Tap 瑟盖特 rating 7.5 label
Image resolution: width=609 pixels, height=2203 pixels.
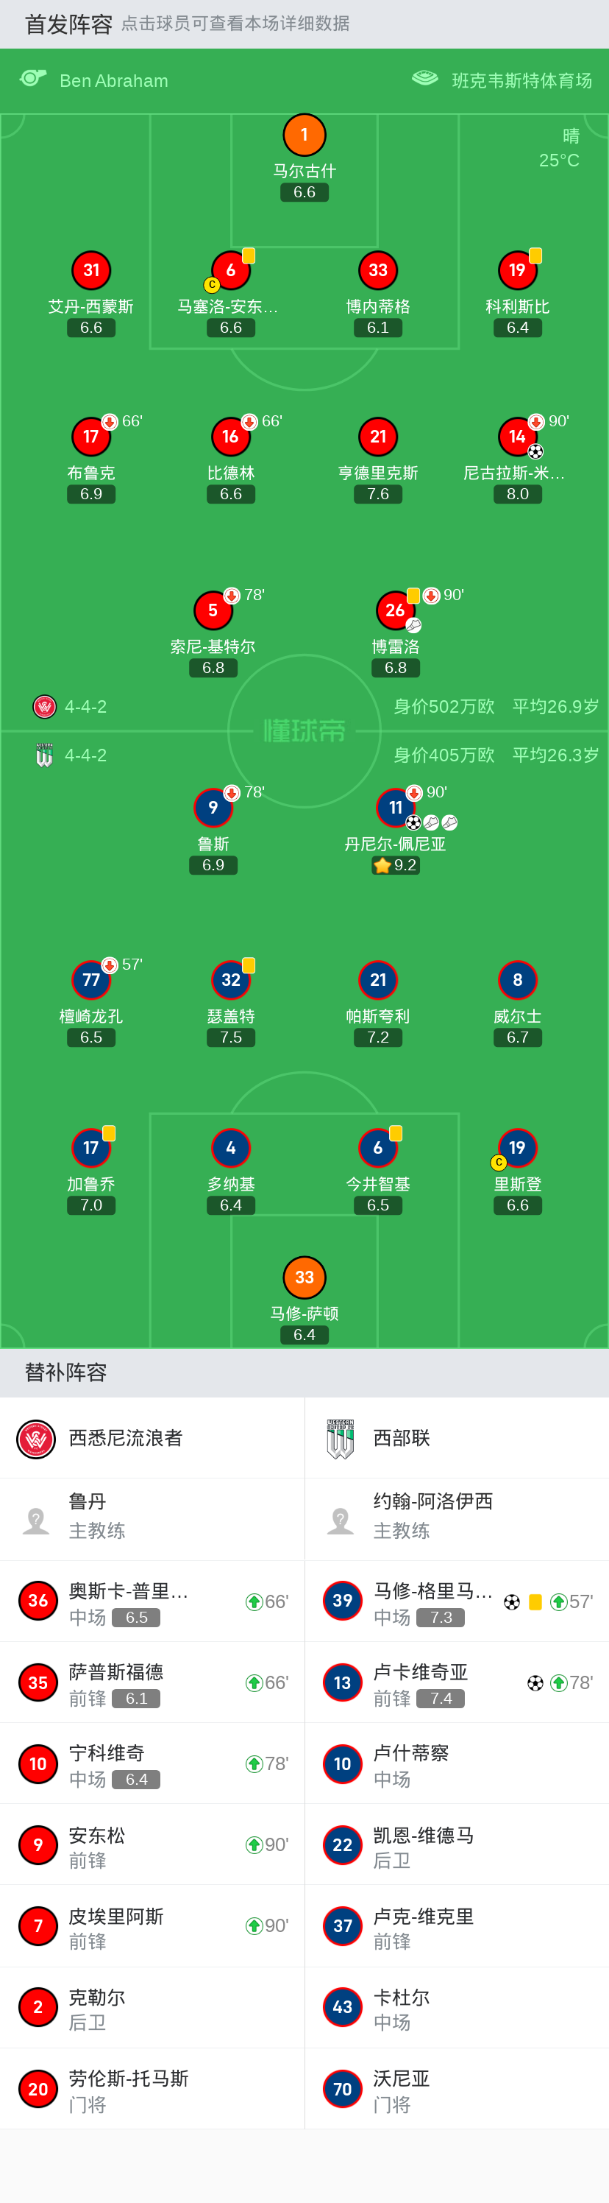point(231,1037)
